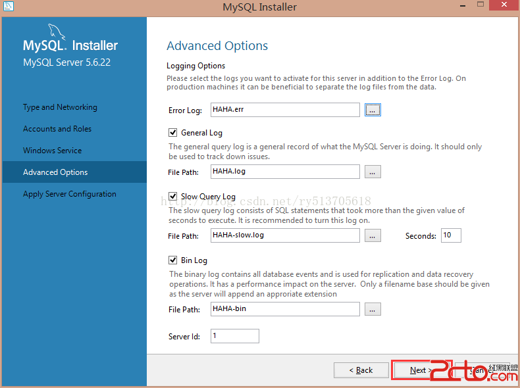Click the Logging Options label
Viewport: 520px width, 388px height.
pos(195,66)
